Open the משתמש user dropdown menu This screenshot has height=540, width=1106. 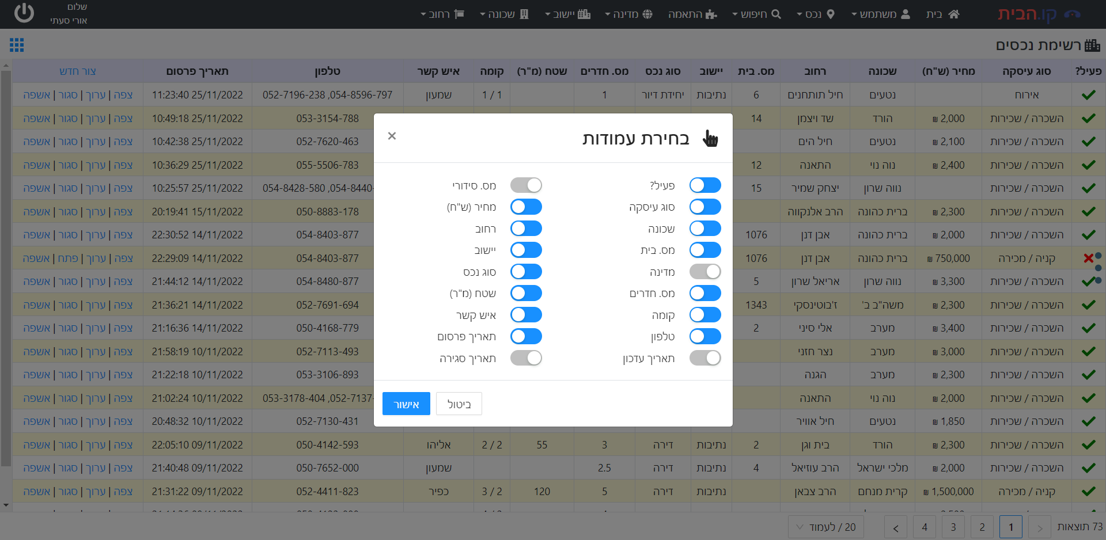[880, 14]
